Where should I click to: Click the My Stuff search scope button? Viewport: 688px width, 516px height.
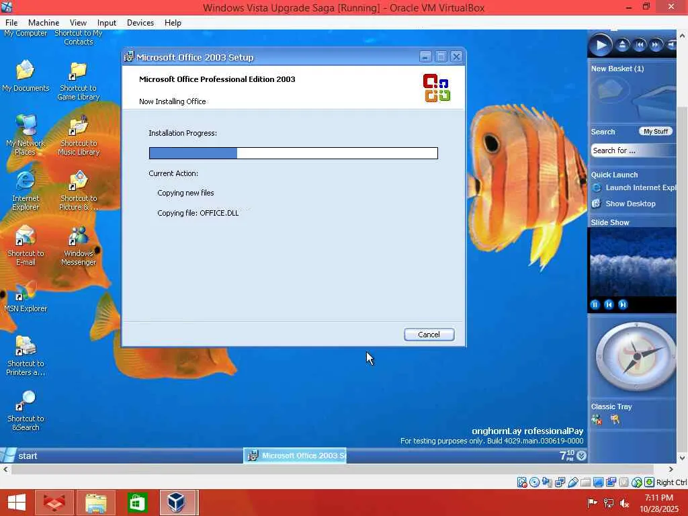(656, 132)
